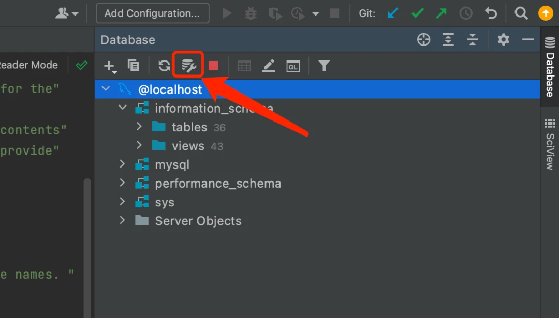Image resolution: width=559 pixels, height=318 pixels.
Task: Click the Search Everywhere magnifier
Action: point(521,13)
